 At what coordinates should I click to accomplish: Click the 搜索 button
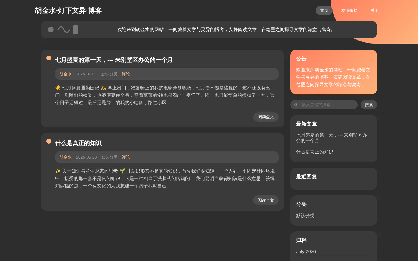click(x=369, y=105)
